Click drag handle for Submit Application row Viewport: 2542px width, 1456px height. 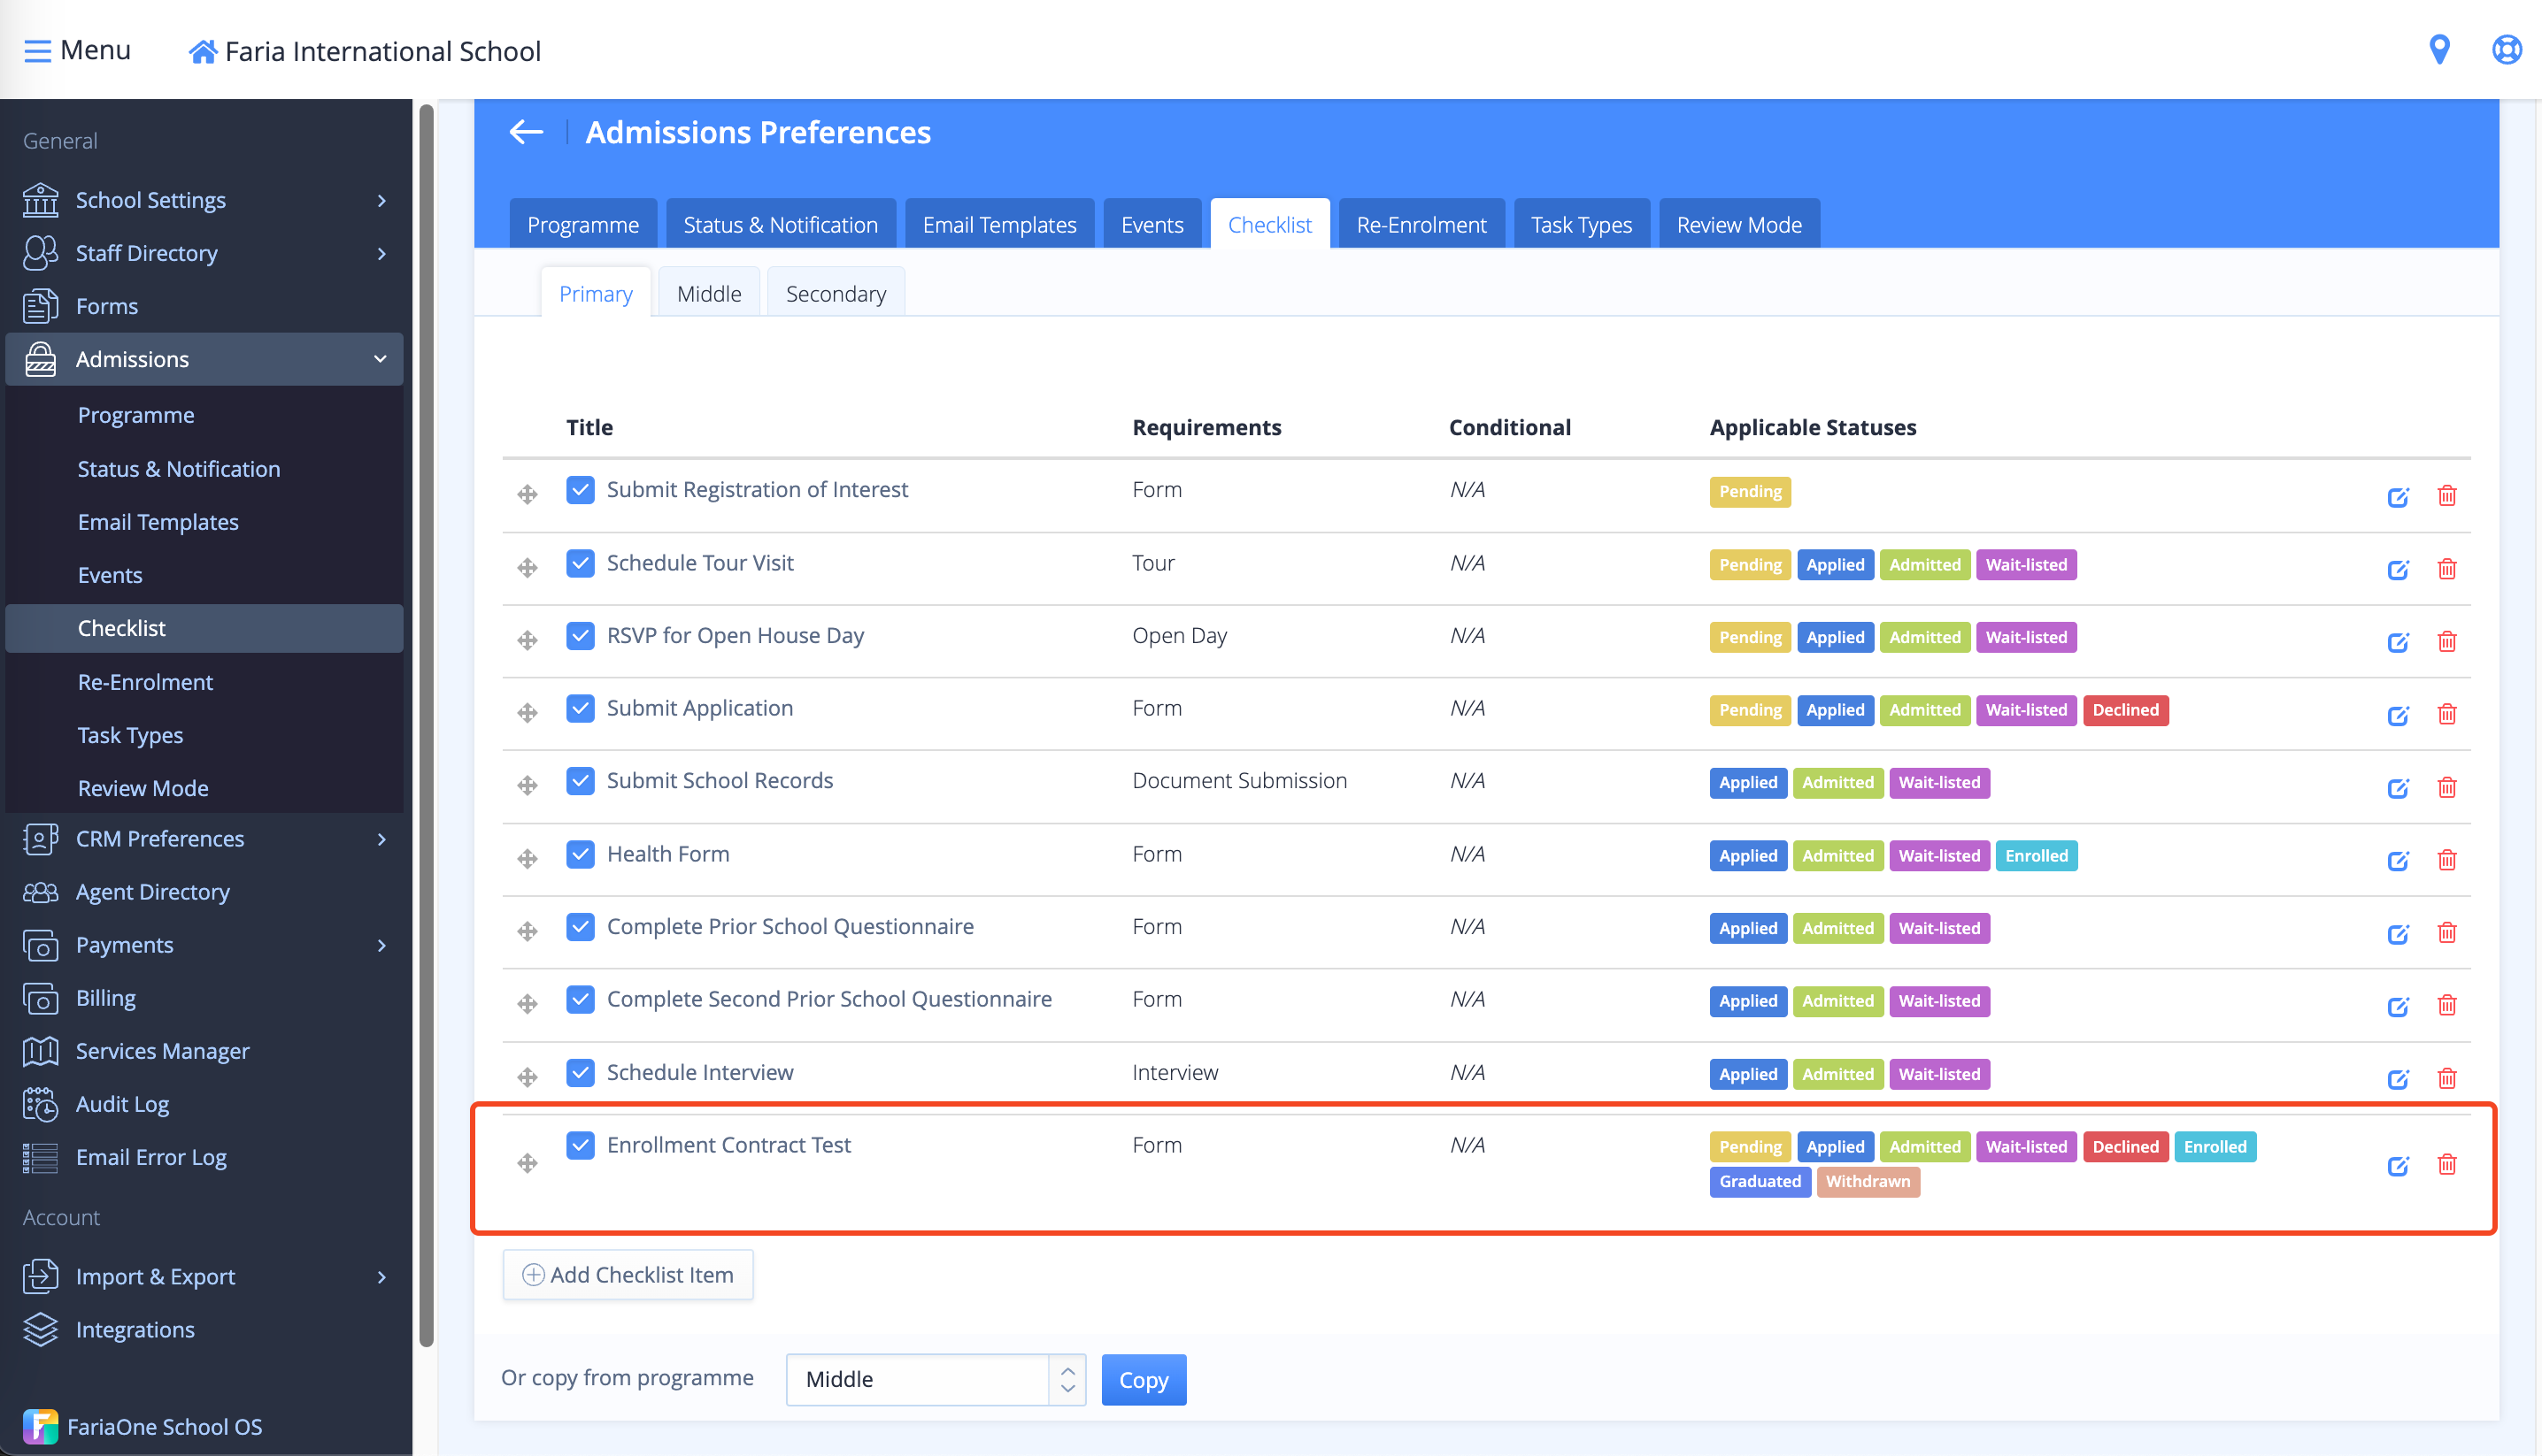click(528, 713)
